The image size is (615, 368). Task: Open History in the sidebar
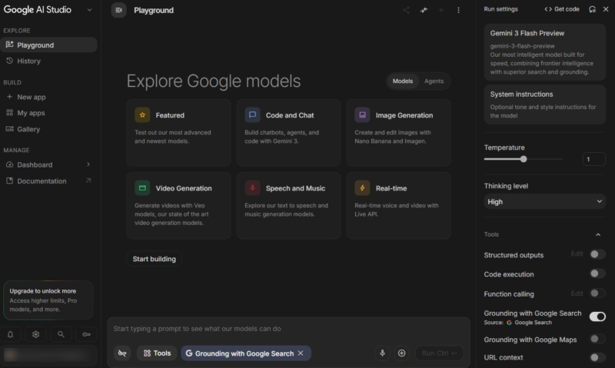tap(48, 61)
